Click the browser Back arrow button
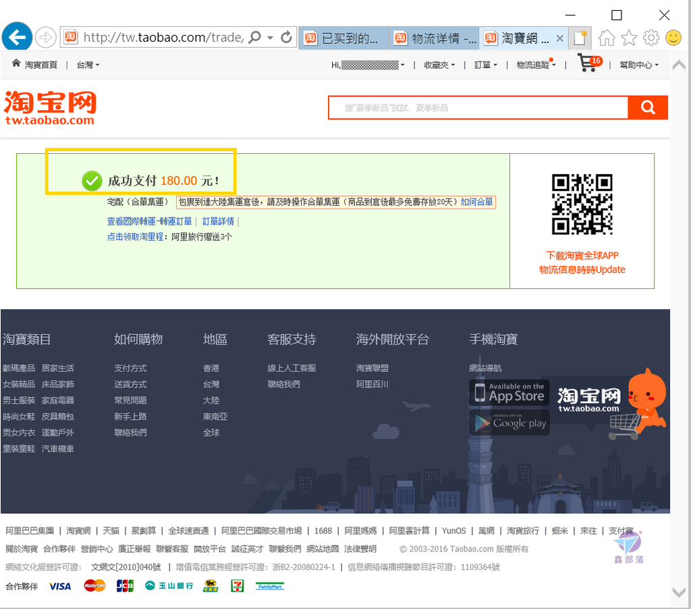The height and width of the screenshot is (609, 691). click(x=17, y=37)
